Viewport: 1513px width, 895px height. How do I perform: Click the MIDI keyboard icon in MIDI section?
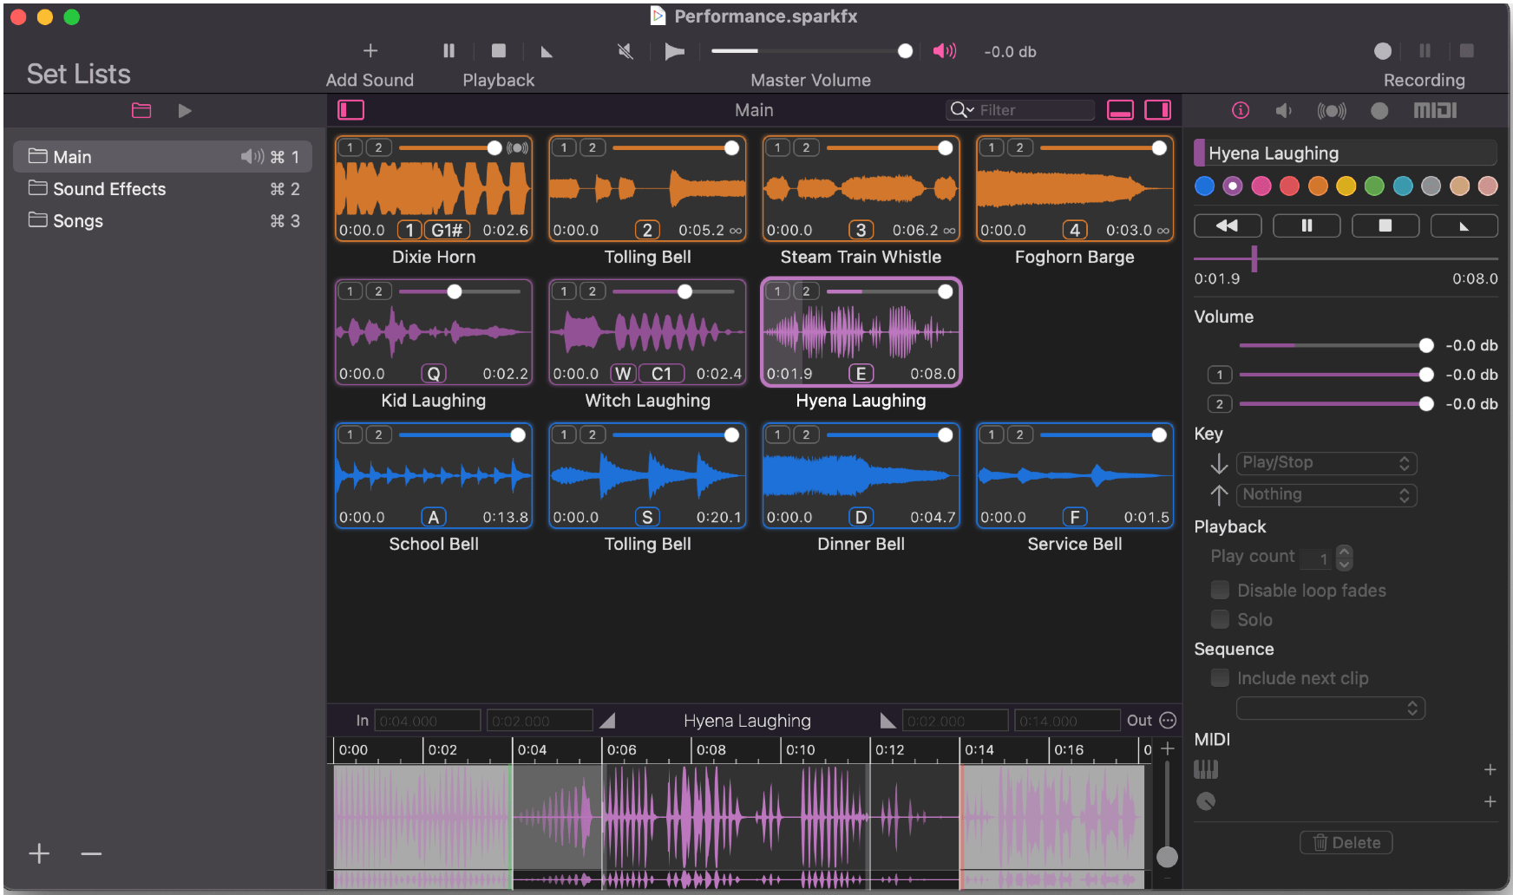(x=1206, y=769)
